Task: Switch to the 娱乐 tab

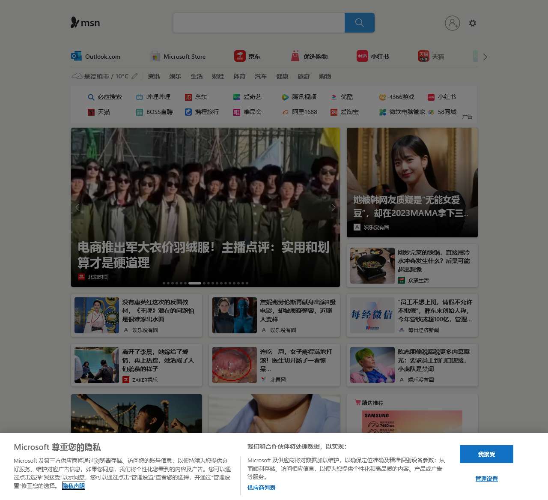Action: click(175, 76)
